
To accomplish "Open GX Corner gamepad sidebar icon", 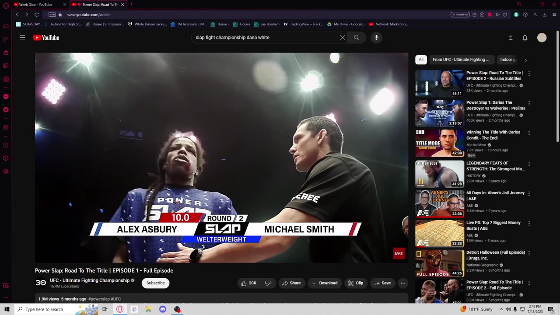I will click(x=6, y=26).
